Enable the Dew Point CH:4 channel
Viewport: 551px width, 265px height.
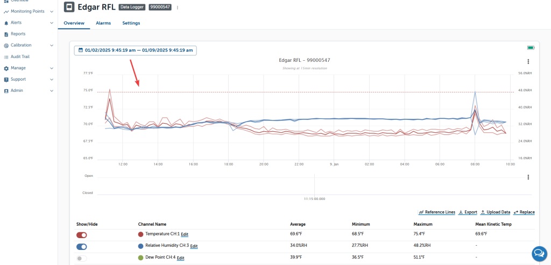[x=82, y=259]
